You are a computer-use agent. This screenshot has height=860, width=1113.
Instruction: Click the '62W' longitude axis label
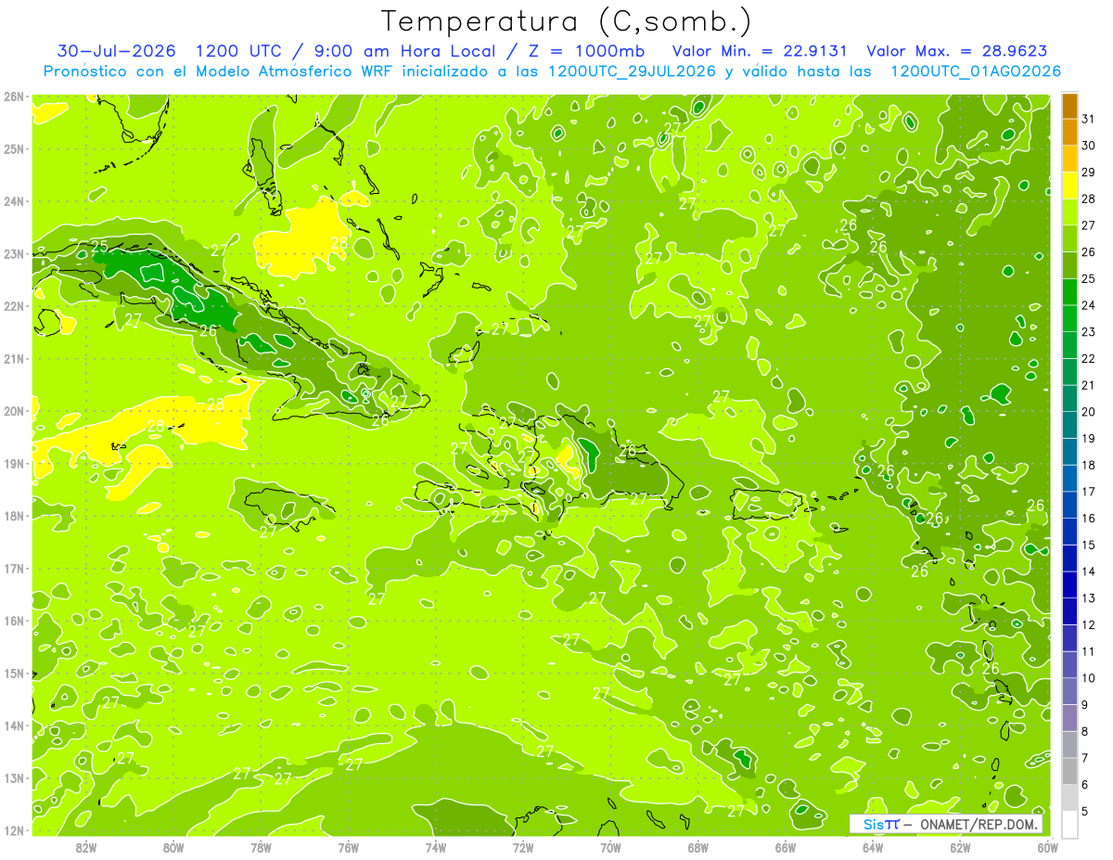960,847
